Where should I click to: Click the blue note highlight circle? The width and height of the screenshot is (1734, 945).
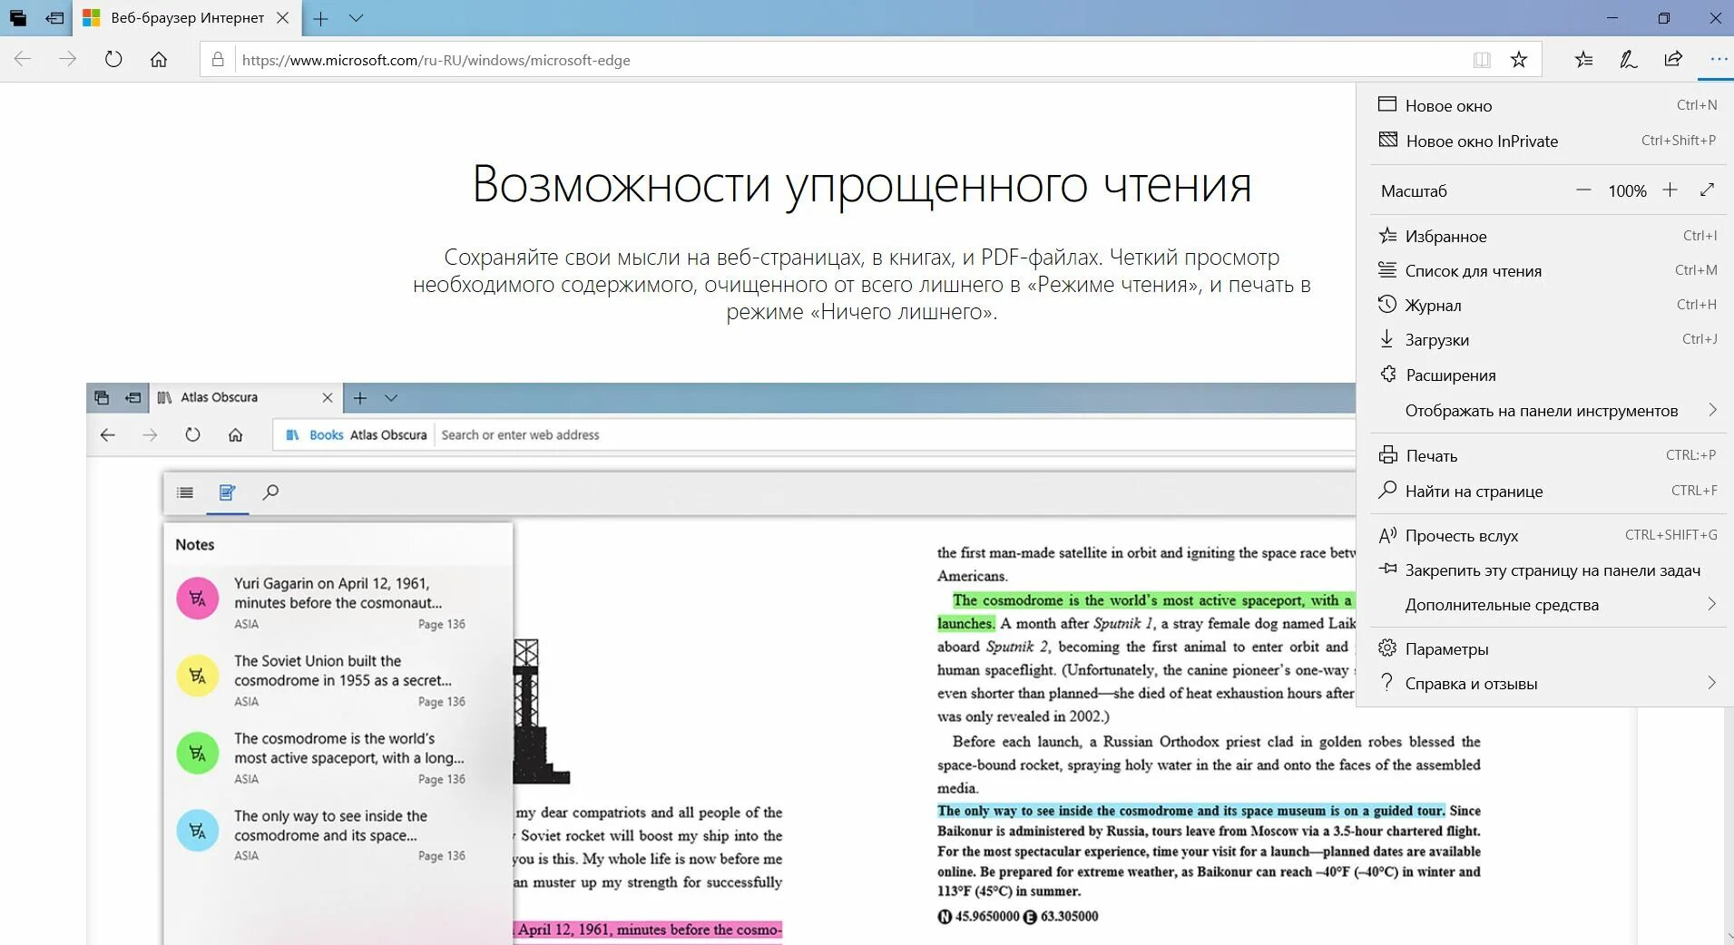pos(198,831)
